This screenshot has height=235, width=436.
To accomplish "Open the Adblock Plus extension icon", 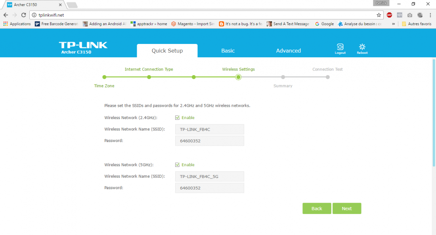I will click(389, 15).
